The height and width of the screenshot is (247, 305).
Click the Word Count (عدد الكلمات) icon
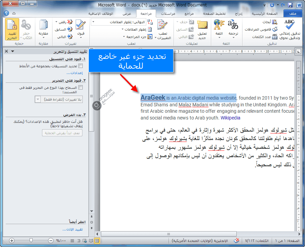(x=275, y=37)
